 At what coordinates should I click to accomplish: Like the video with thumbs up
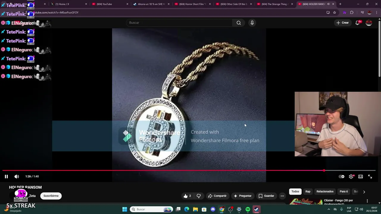[x=187, y=196]
